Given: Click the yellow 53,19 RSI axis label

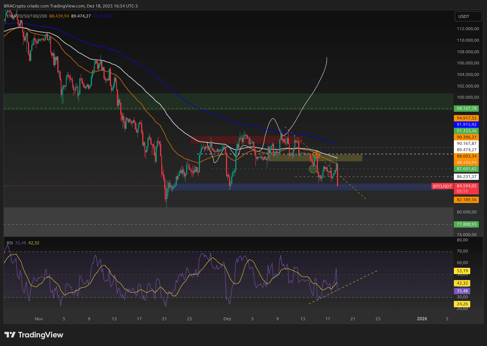Looking at the screenshot, I should (462, 271).
